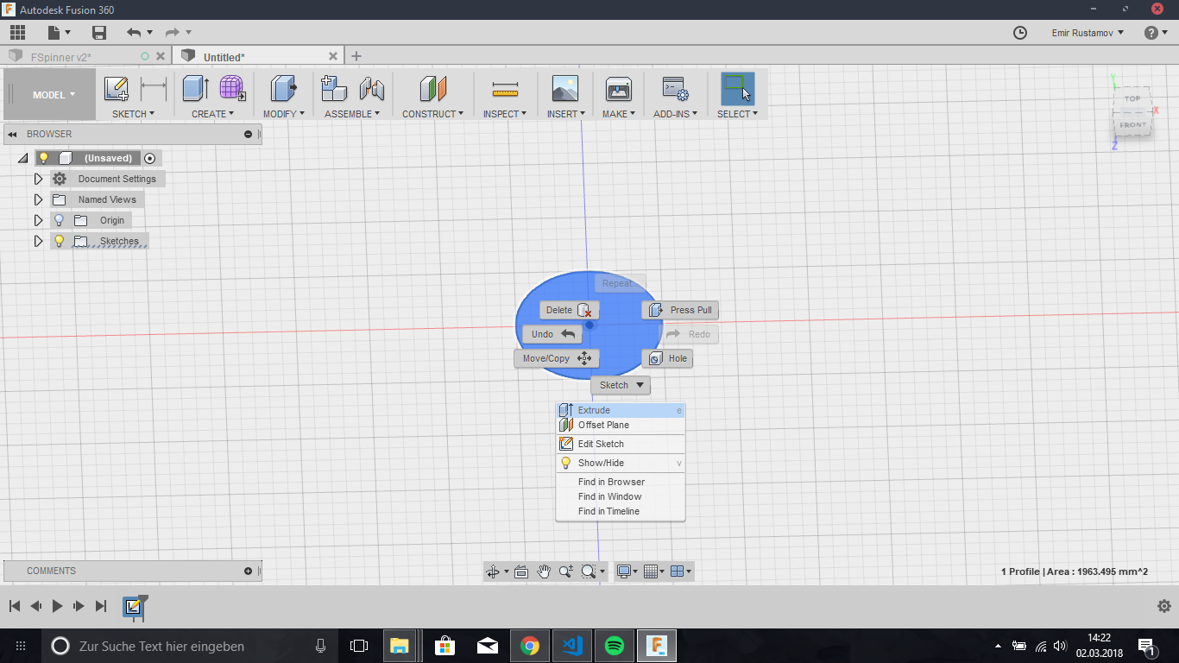Click the Create Sketch icon in toolbar
Screen dimensions: 1179x663
pyautogui.click(x=116, y=89)
